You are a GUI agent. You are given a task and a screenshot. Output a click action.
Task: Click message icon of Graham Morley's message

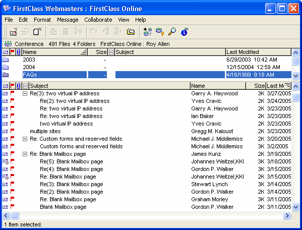click(x=5, y=199)
